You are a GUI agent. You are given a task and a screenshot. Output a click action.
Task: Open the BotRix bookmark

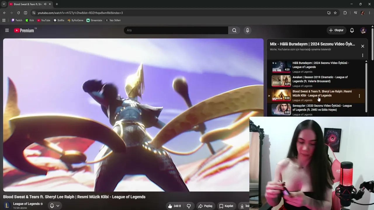[59, 20]
